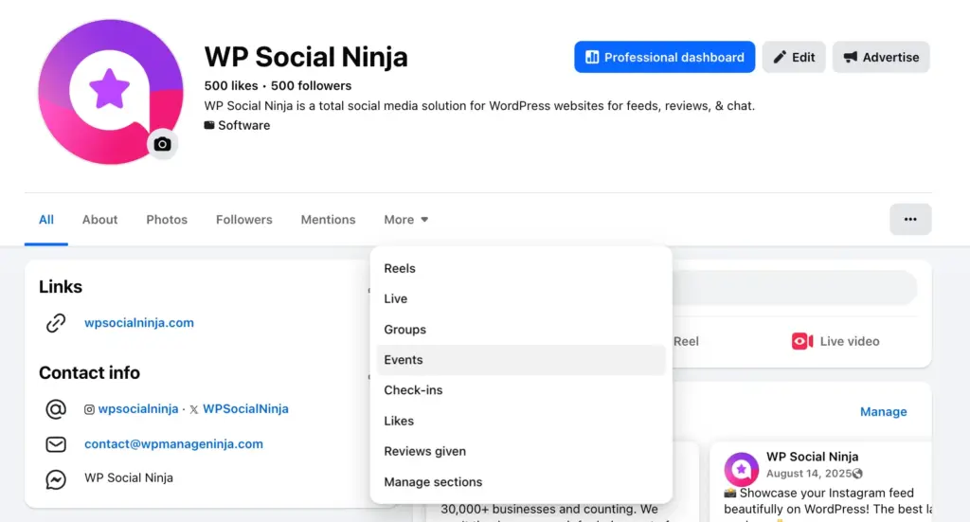Viewport: 970px width, 522px height.
Task: Open the Followers tab
Action: (243, 220)
